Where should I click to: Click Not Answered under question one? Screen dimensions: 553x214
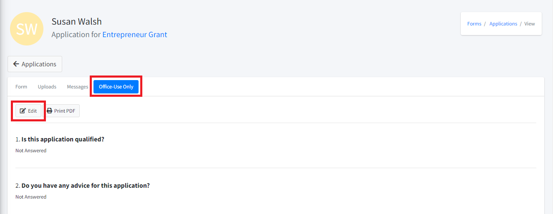tap(31, 151)
